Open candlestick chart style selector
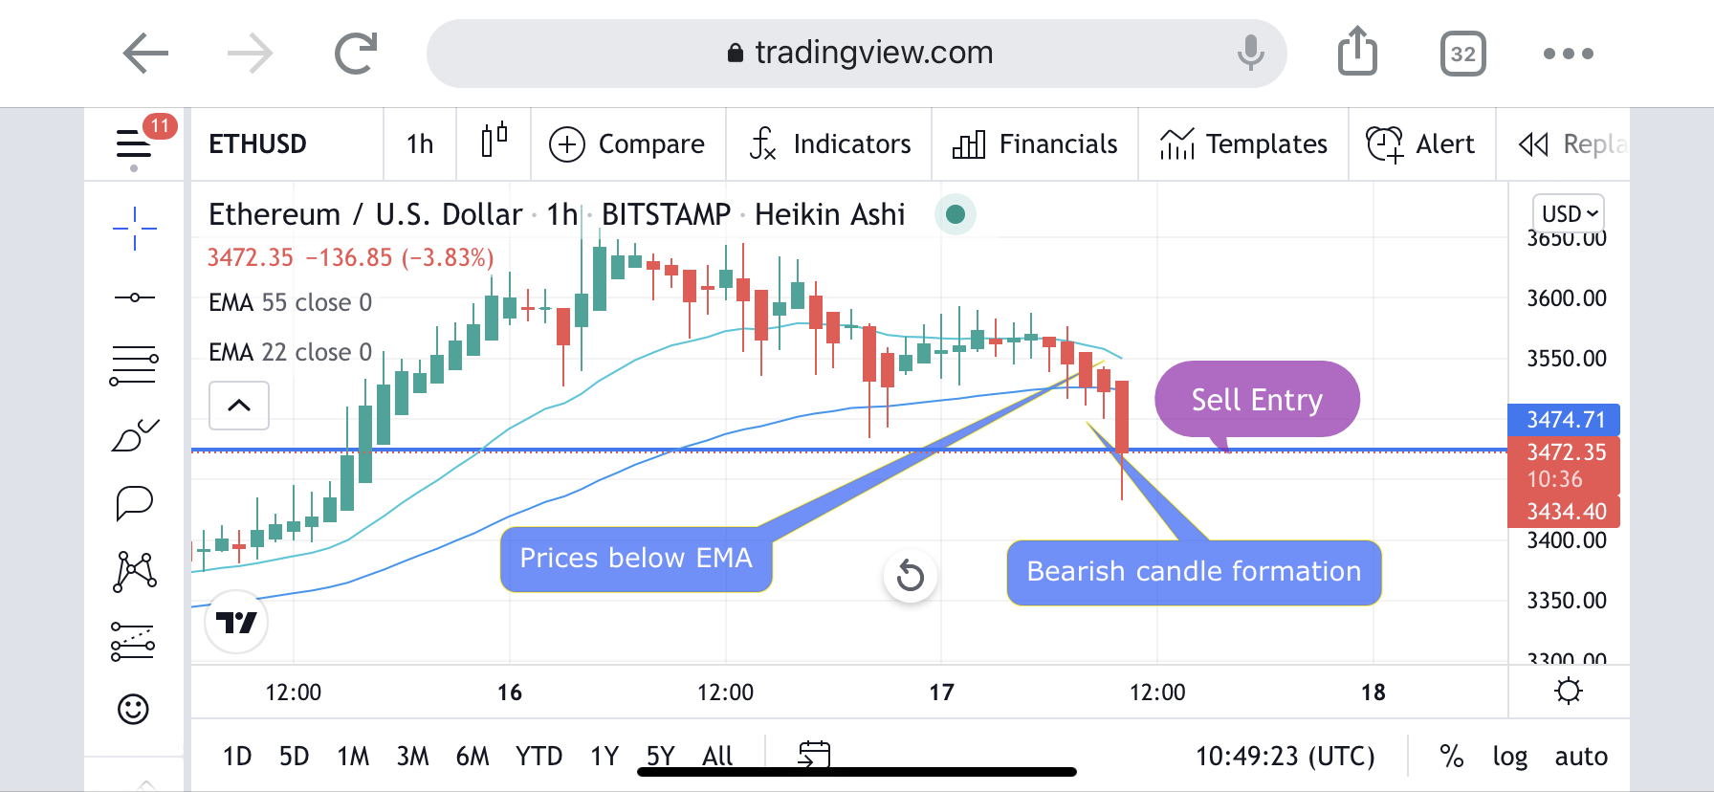 pyautogui.click(x=494, y=143)
